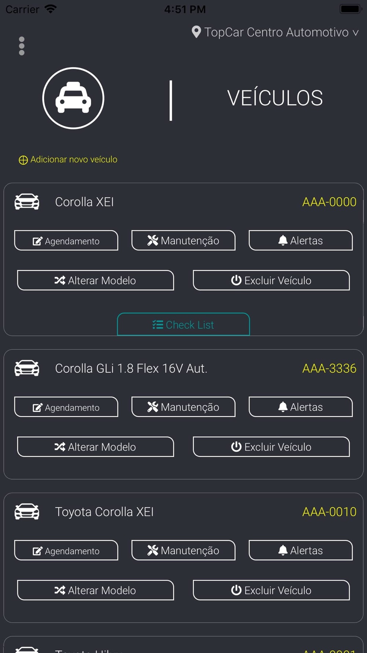Screen dimensions: 367x653
Task: Open Adicionar novo veículo link
Action: 73,159
